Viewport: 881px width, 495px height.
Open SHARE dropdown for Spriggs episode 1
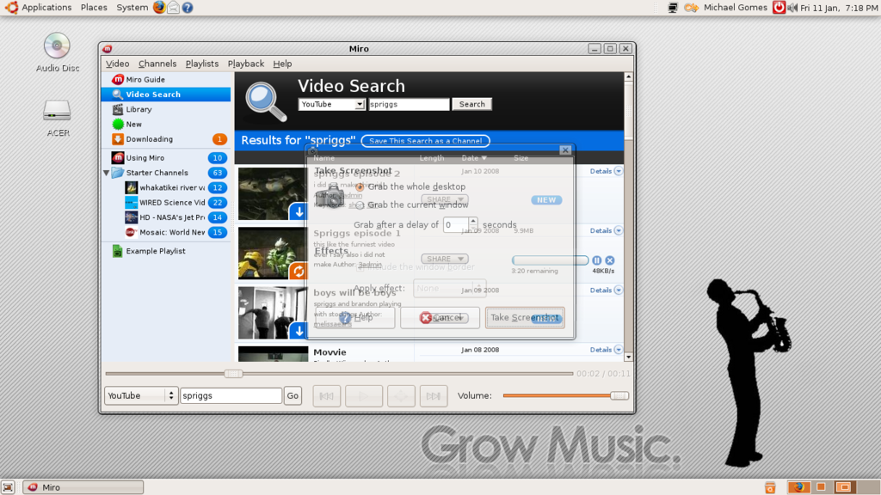click(445, 259)
